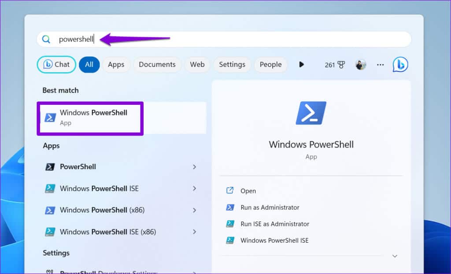Click Windows PowerShell best match icon
Viewport: 451px width, 274px height.
point(50,118)
